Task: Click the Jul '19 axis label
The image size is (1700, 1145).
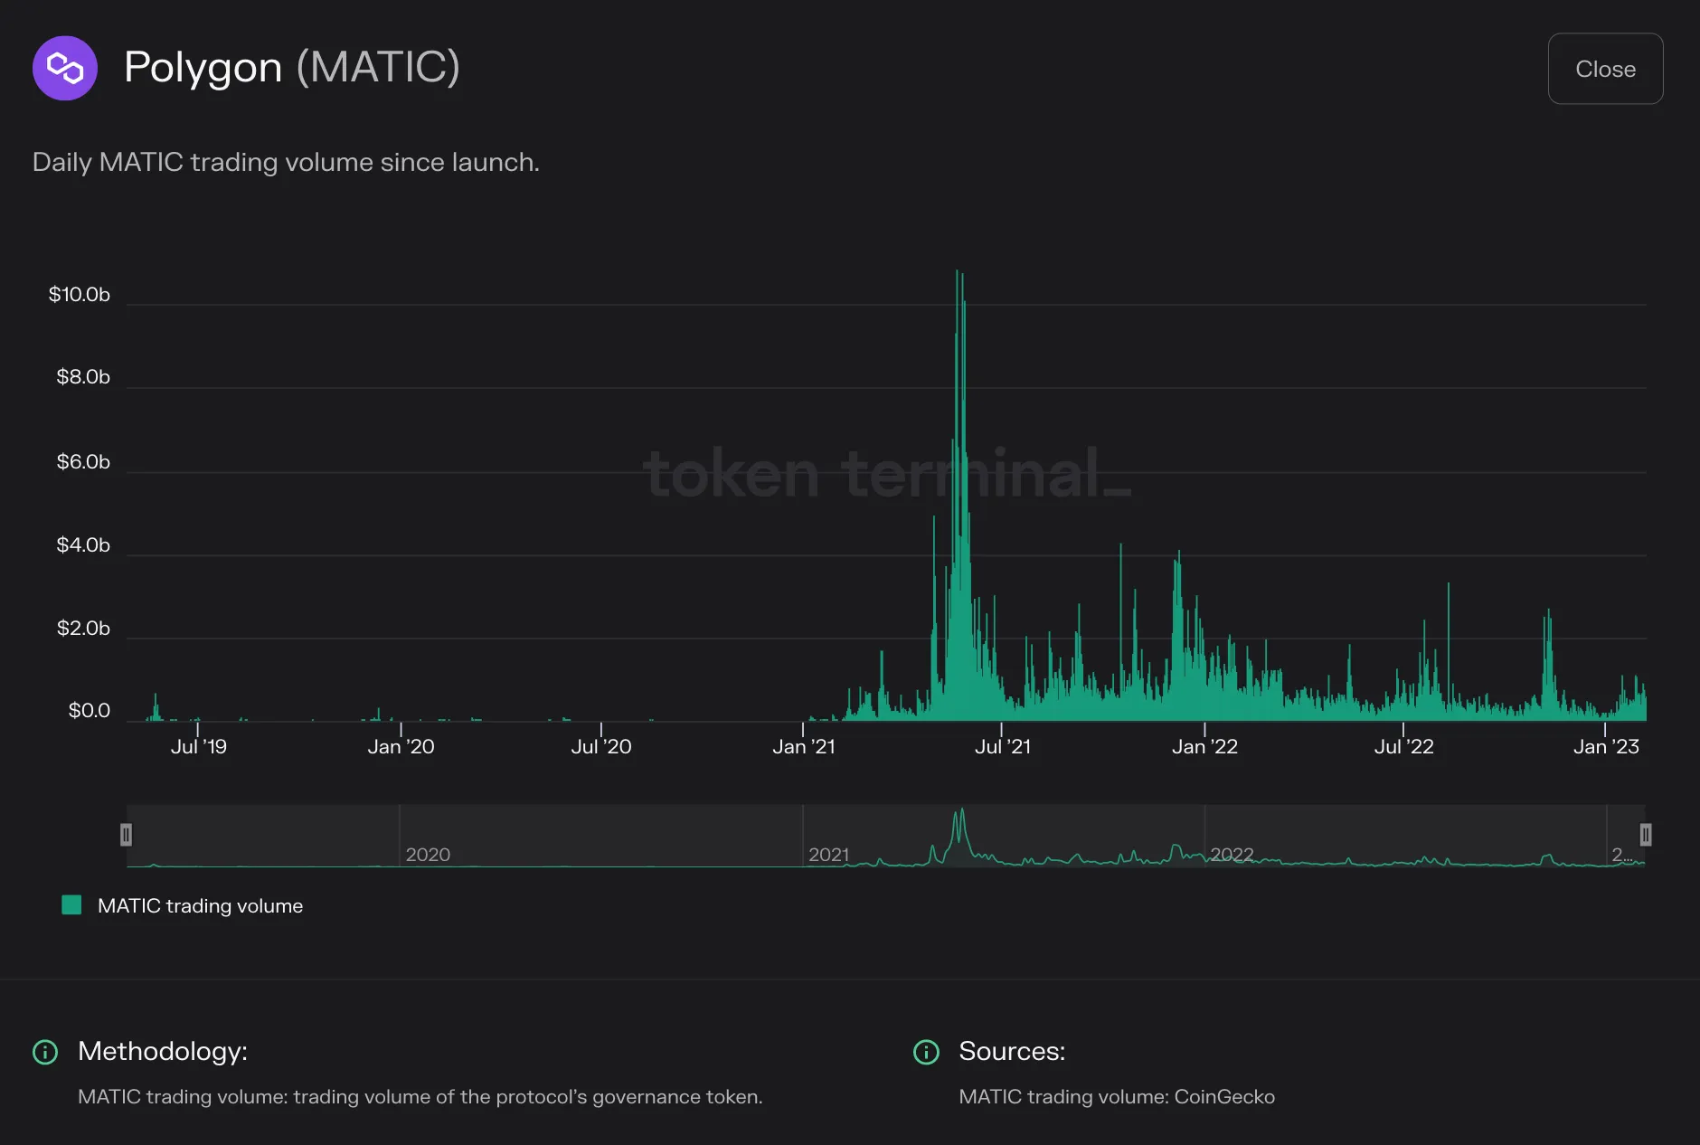Action: (199, 747)
